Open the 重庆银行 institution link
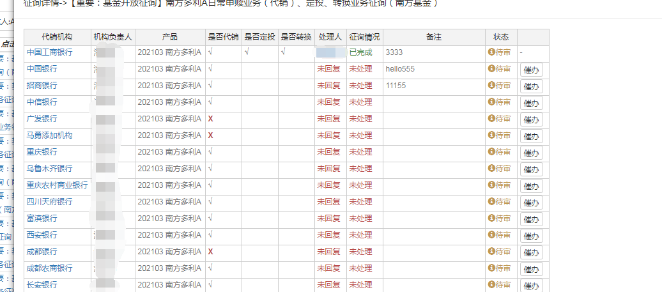 pos(42,152)
